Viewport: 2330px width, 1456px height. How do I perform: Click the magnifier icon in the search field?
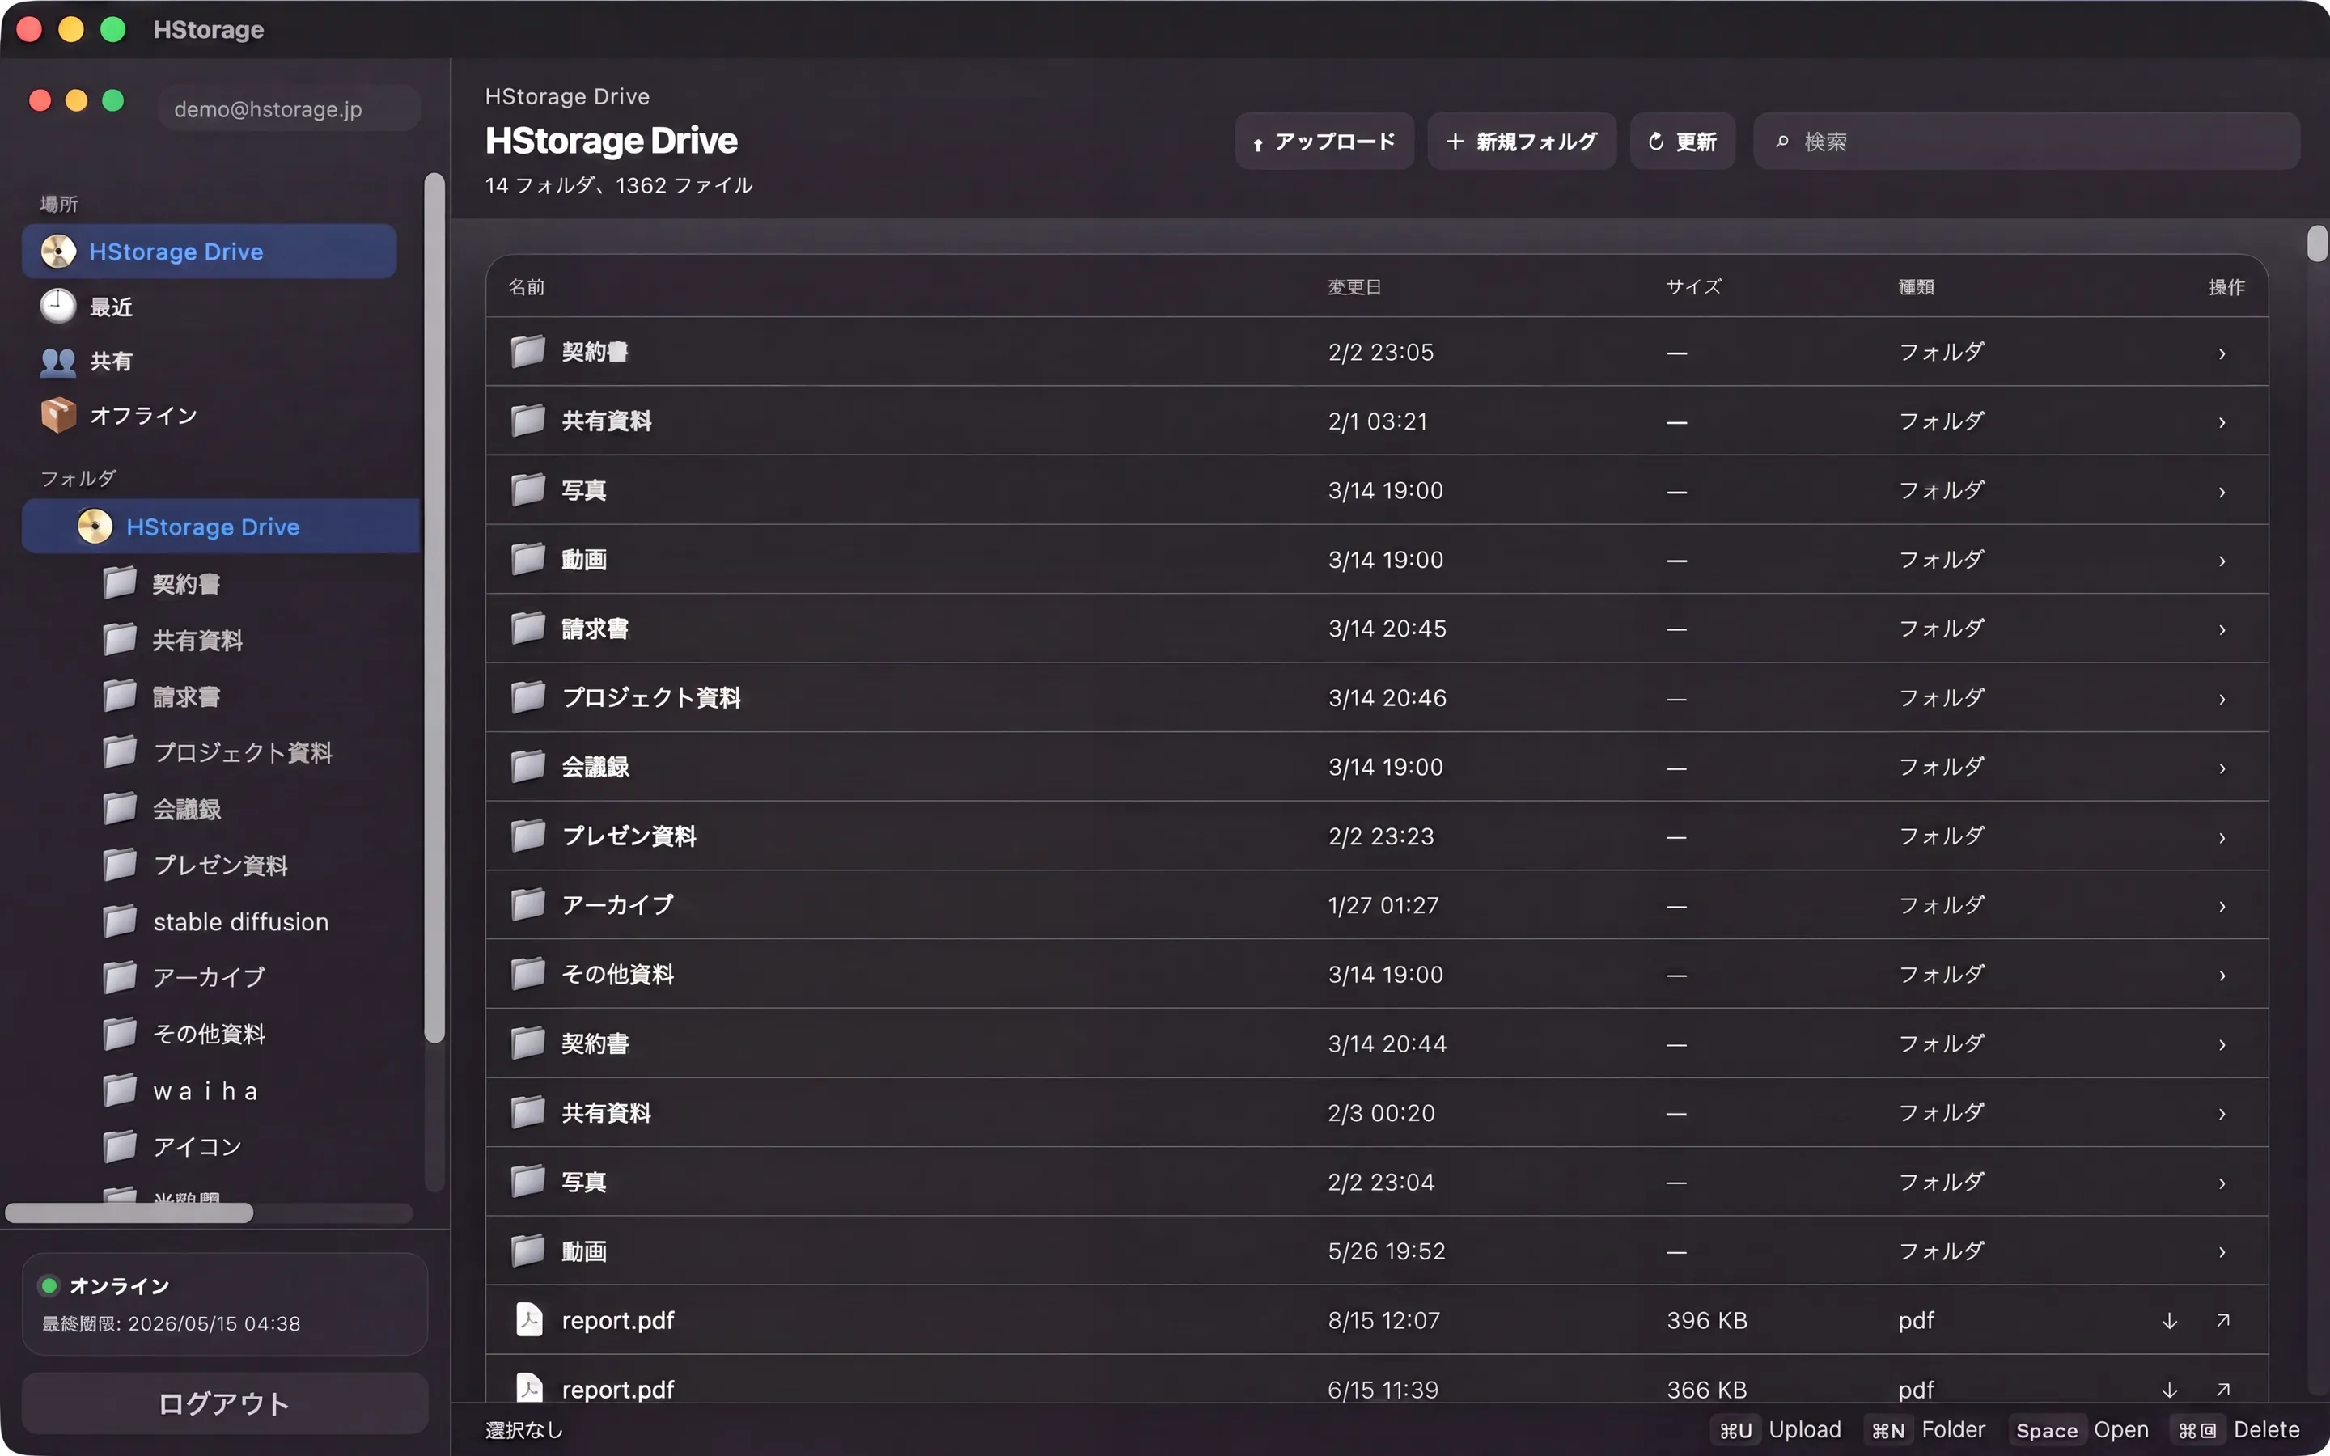(1782, 142)
